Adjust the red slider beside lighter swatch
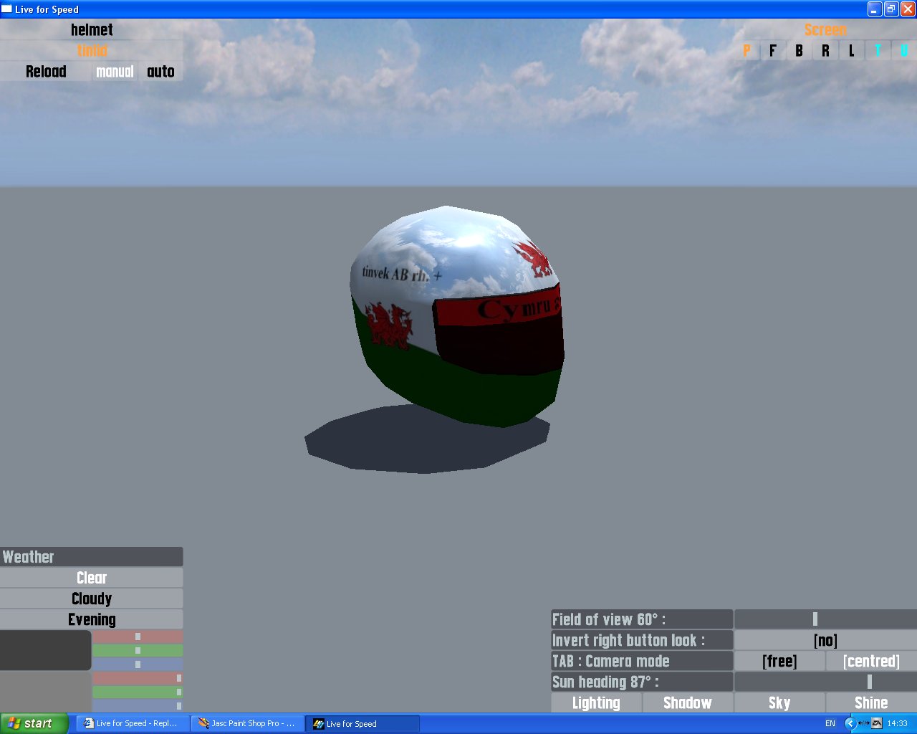Image resolution: width=917 pixels, height=734 pixels. click(x=138, y=678)
